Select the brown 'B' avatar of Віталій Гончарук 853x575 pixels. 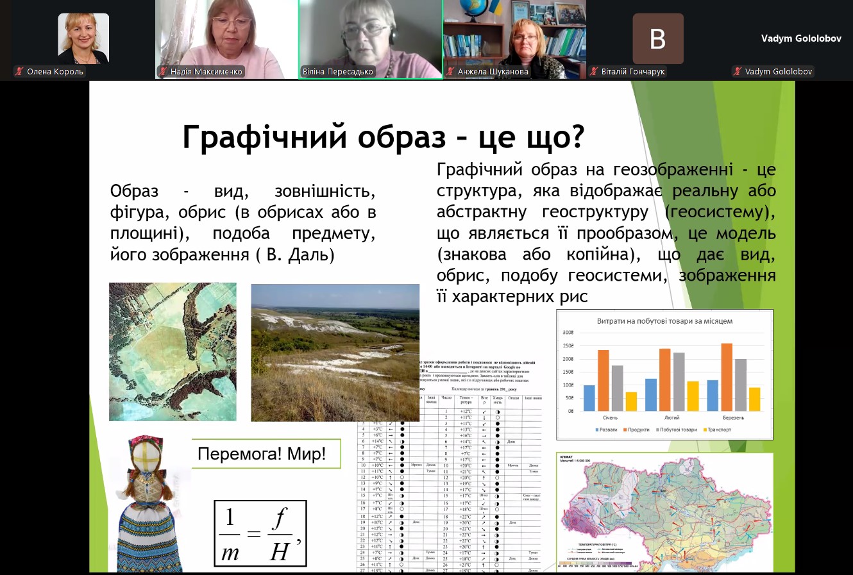657,38
